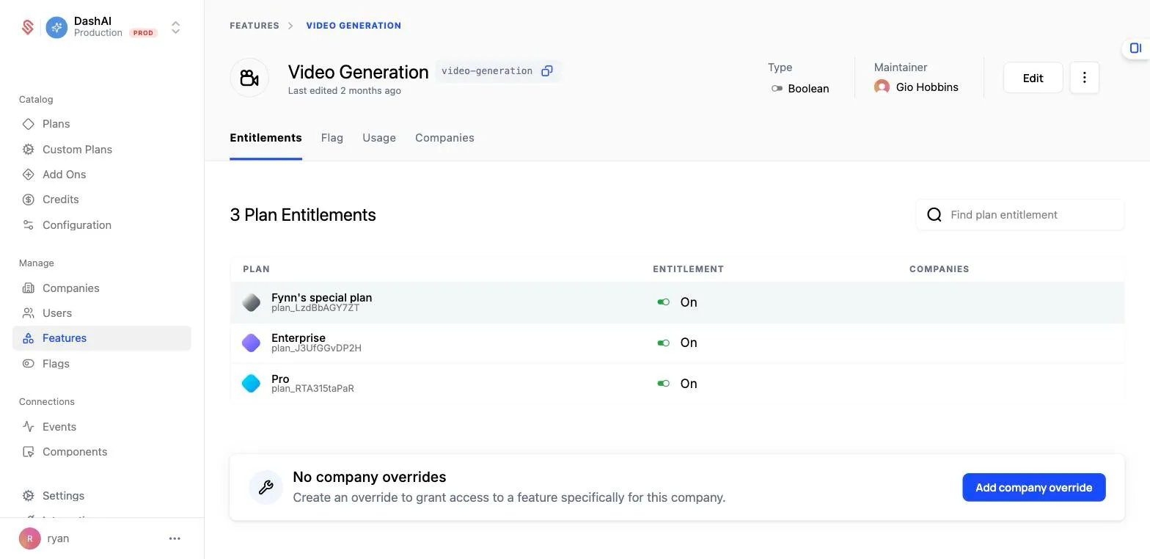Toggle Fynn's special plan entitlement switch

pos(663,302)
